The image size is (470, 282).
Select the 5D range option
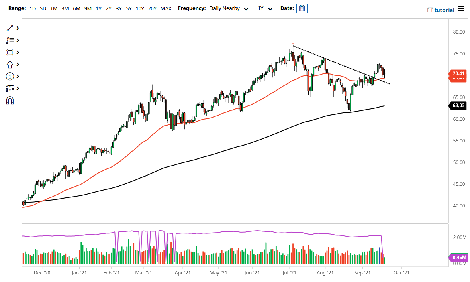(42, 8)
